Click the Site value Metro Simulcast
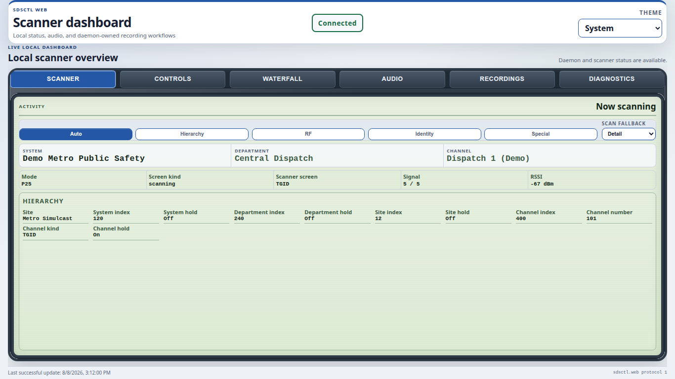 [x=47, y=219]
